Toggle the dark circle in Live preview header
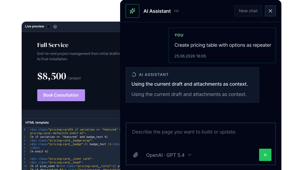The image size is (303, 170). click(49, 27)
